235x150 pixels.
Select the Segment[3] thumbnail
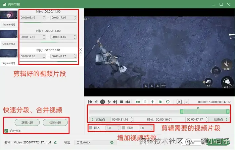[9, 53]
